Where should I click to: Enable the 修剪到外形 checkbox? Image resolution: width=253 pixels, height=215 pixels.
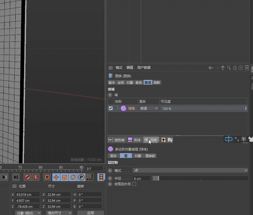coord(134,184)
